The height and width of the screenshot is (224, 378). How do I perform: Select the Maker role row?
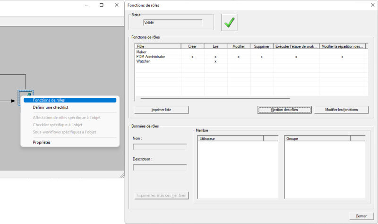(x=251, y=52)
